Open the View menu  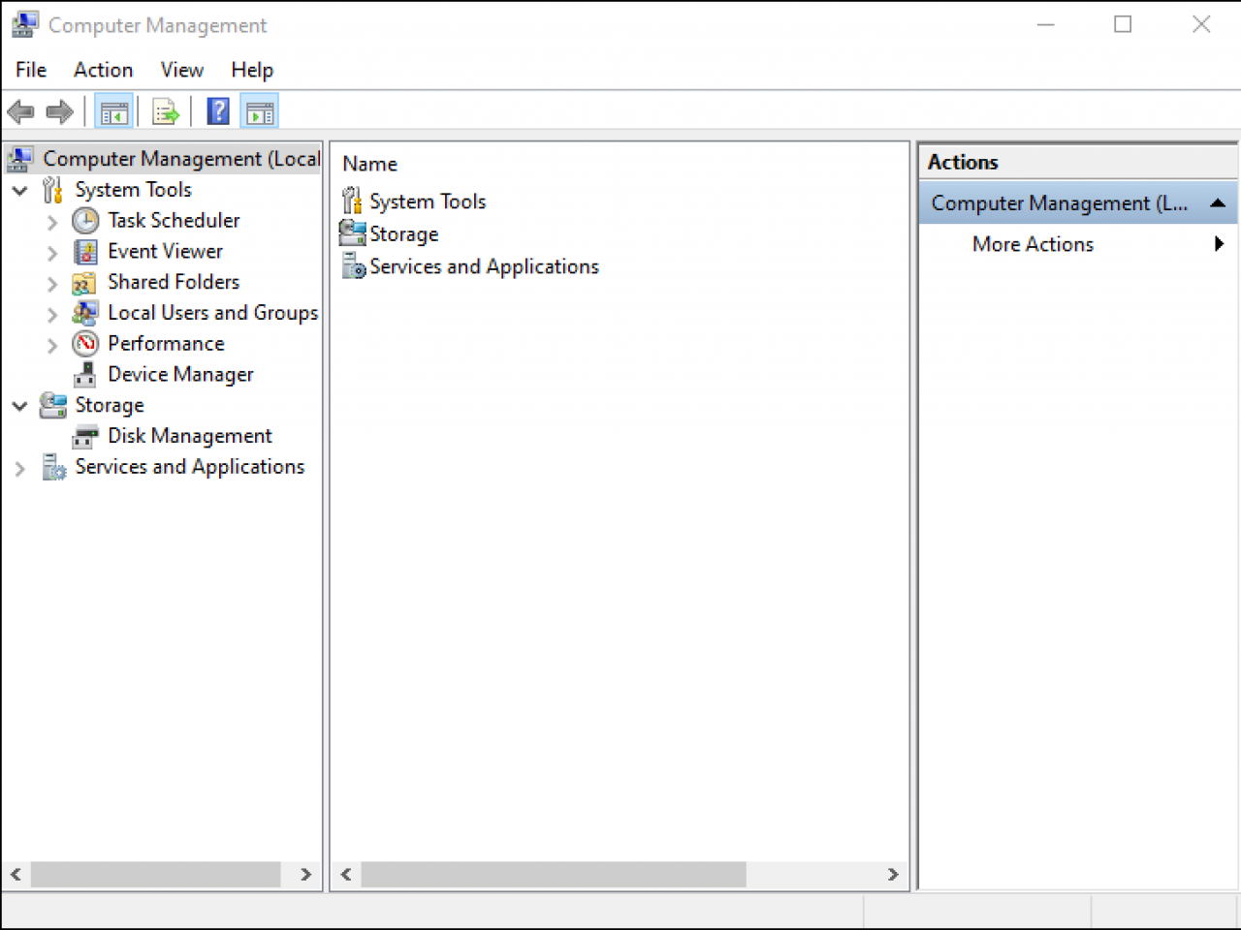(181, 69)
